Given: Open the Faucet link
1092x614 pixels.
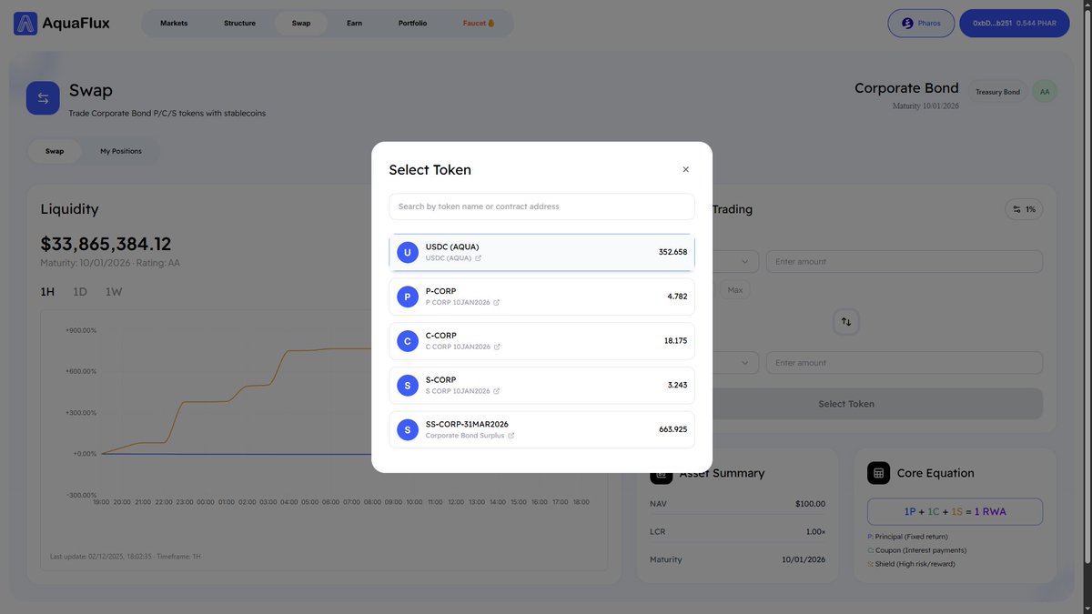Looking at the screenshot, I should click(x=474, y=23).
